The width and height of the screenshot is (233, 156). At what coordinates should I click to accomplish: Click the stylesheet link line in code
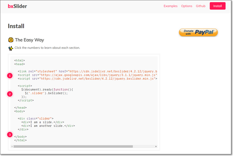coord(87,71)
